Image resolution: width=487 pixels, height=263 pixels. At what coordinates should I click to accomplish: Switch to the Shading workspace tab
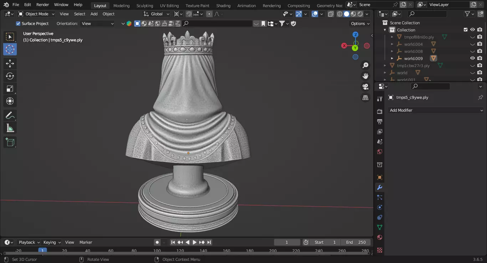click(223, 5)
